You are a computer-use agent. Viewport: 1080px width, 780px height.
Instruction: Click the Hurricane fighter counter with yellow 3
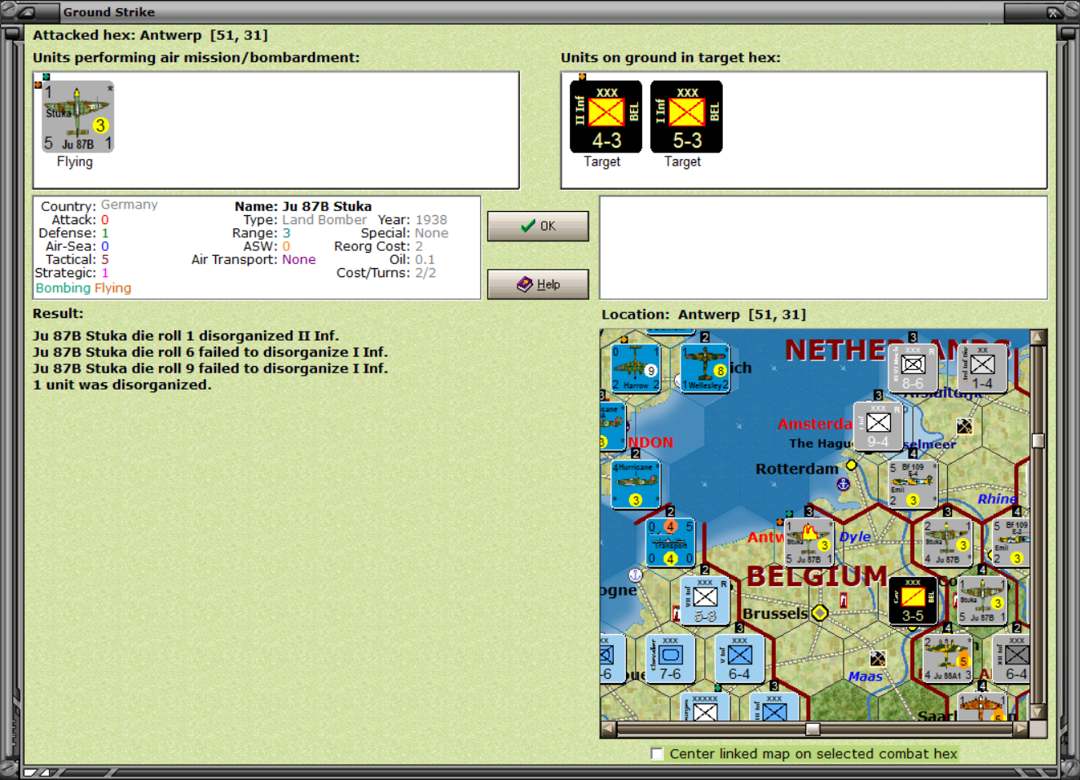tap(635, 484)
